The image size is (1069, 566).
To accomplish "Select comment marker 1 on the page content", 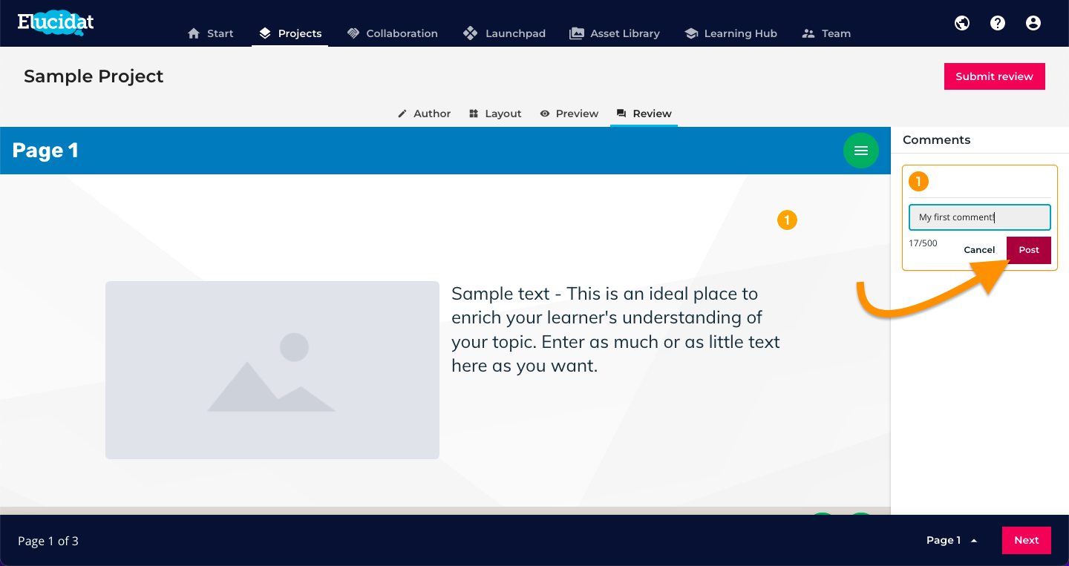I will 787,220.
